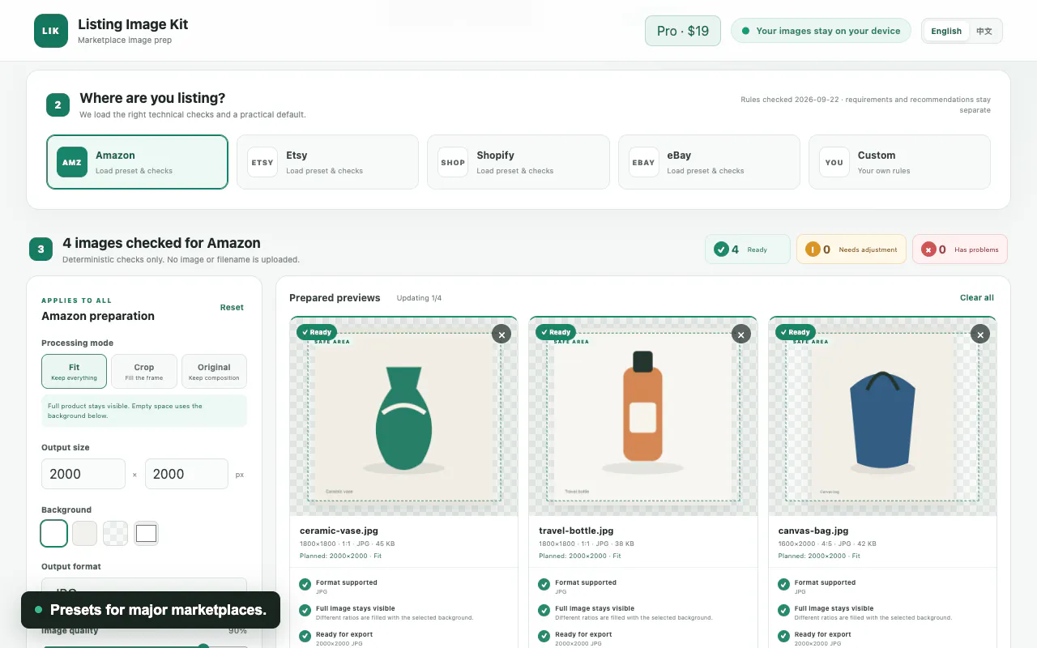
Task: Click Format supported check icon under ceramic-vase.jpg
Action: [x=305, y=585]
